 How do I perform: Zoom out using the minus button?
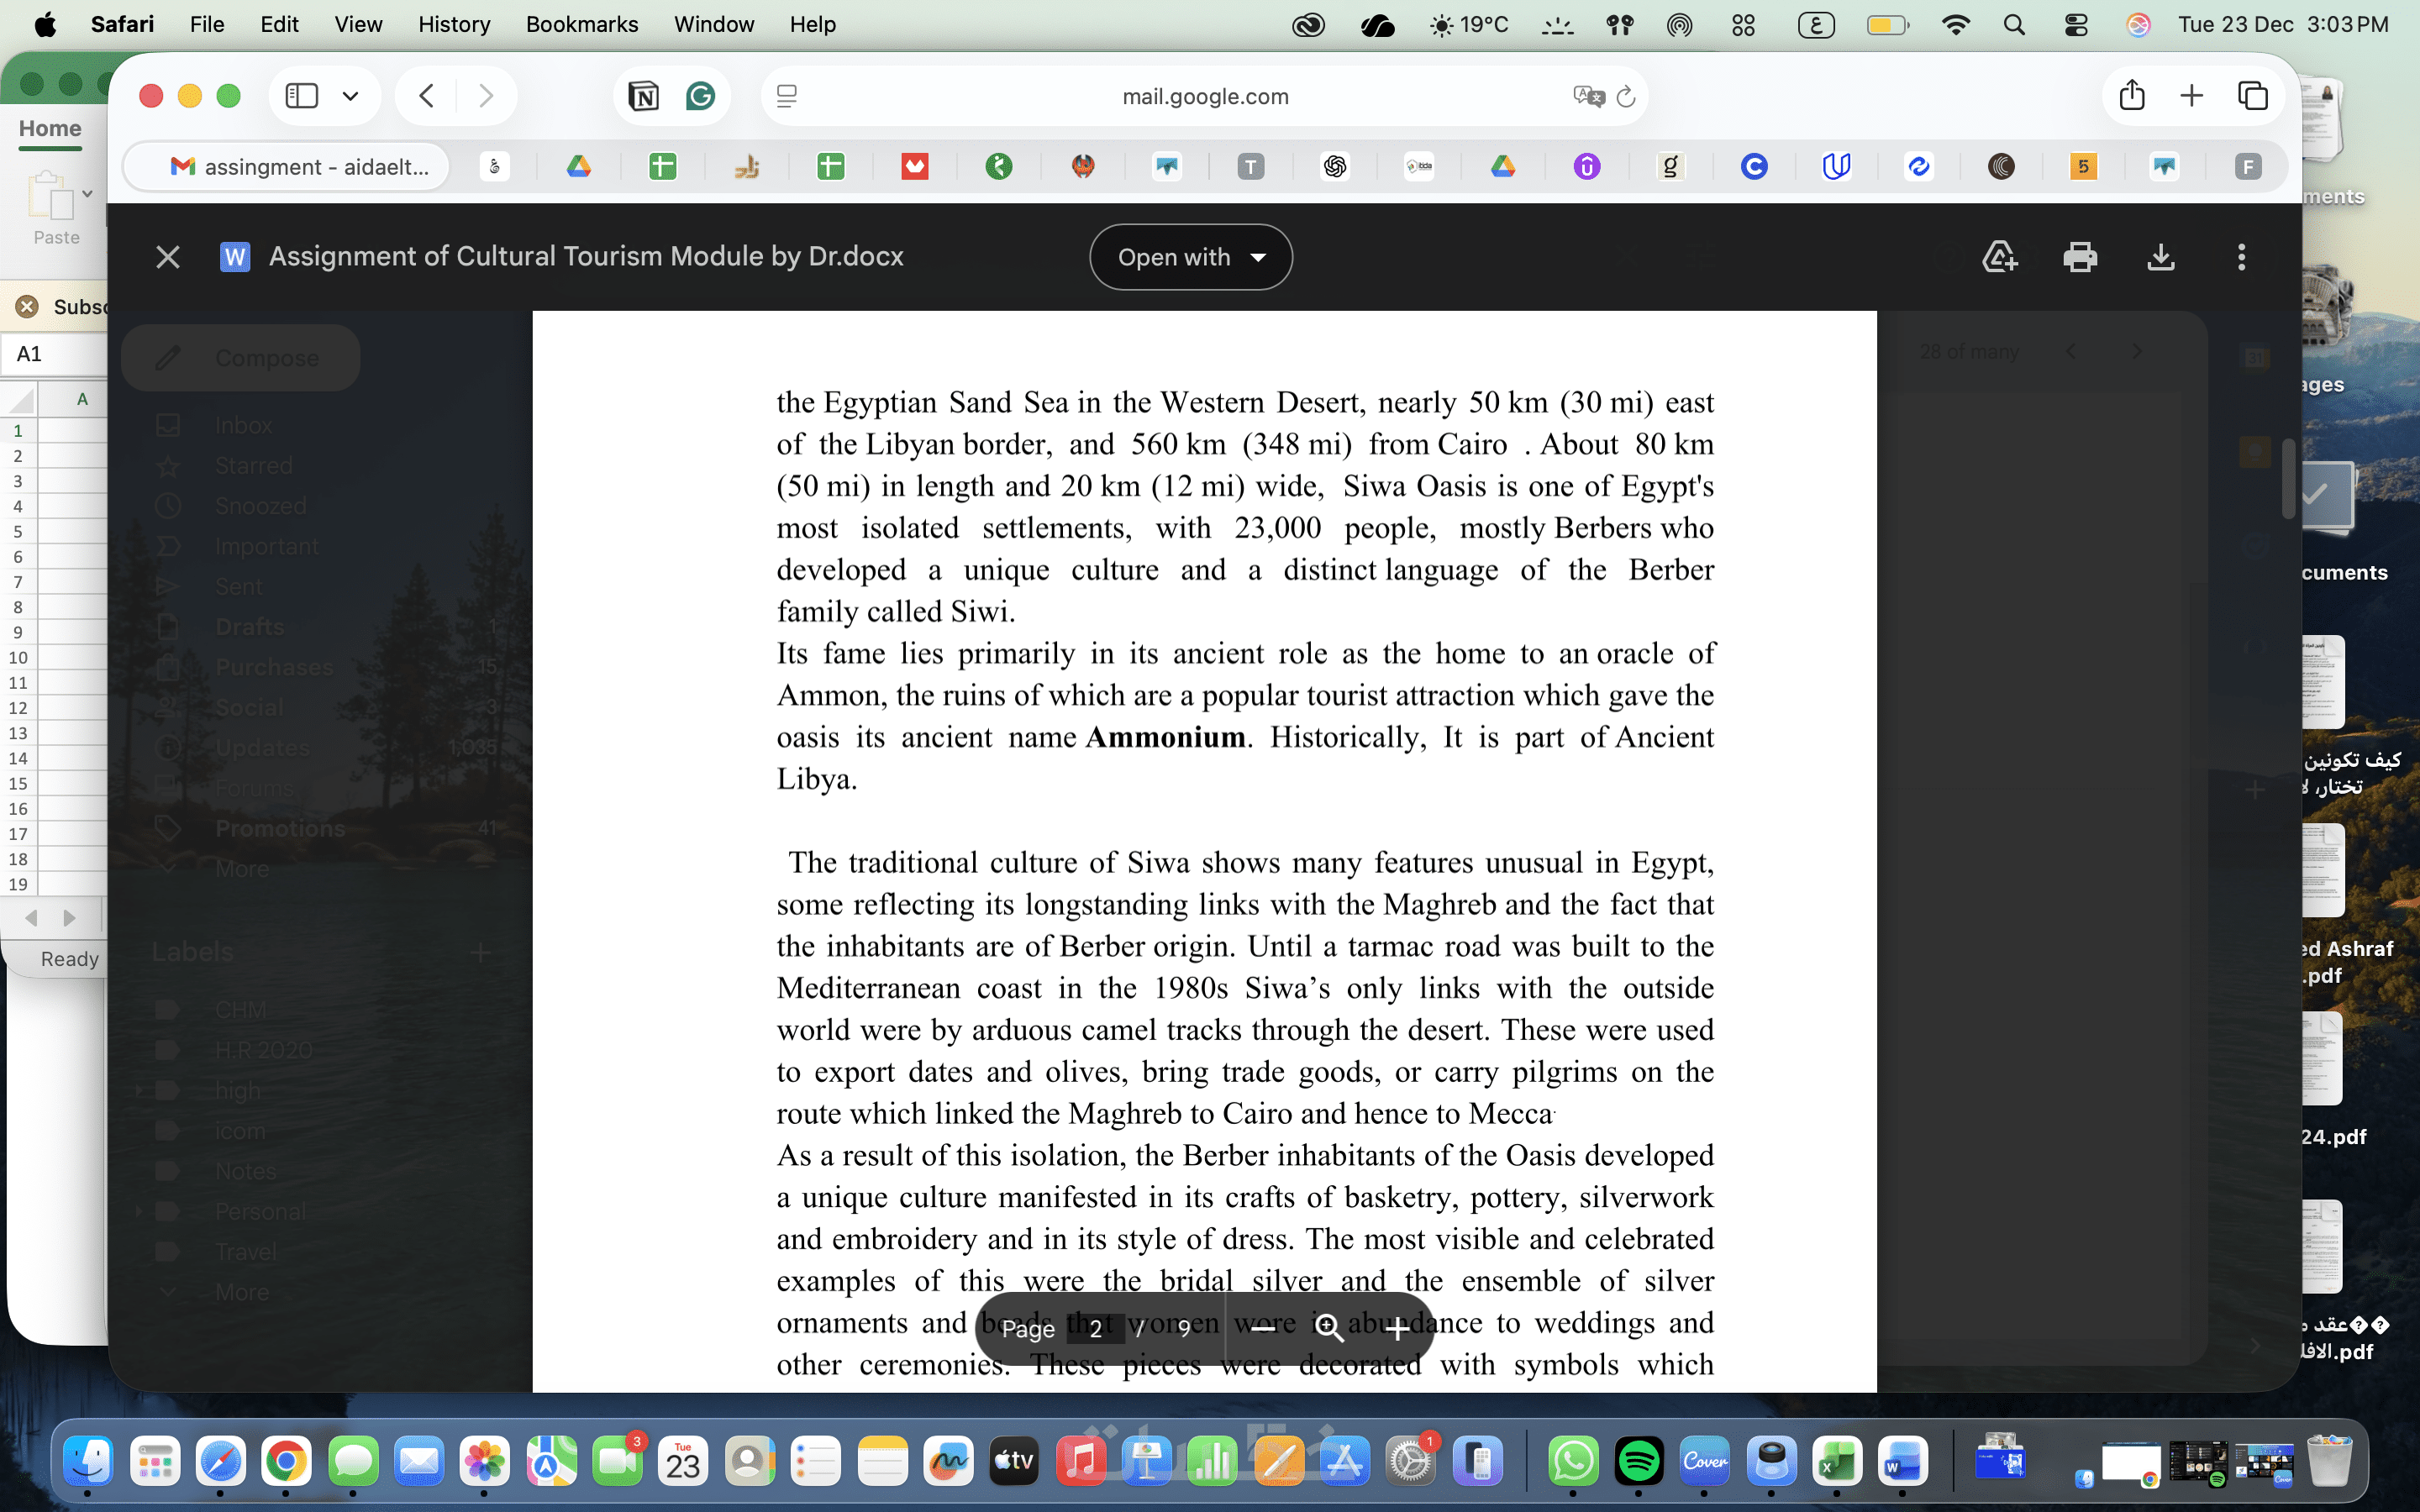1264,1328
